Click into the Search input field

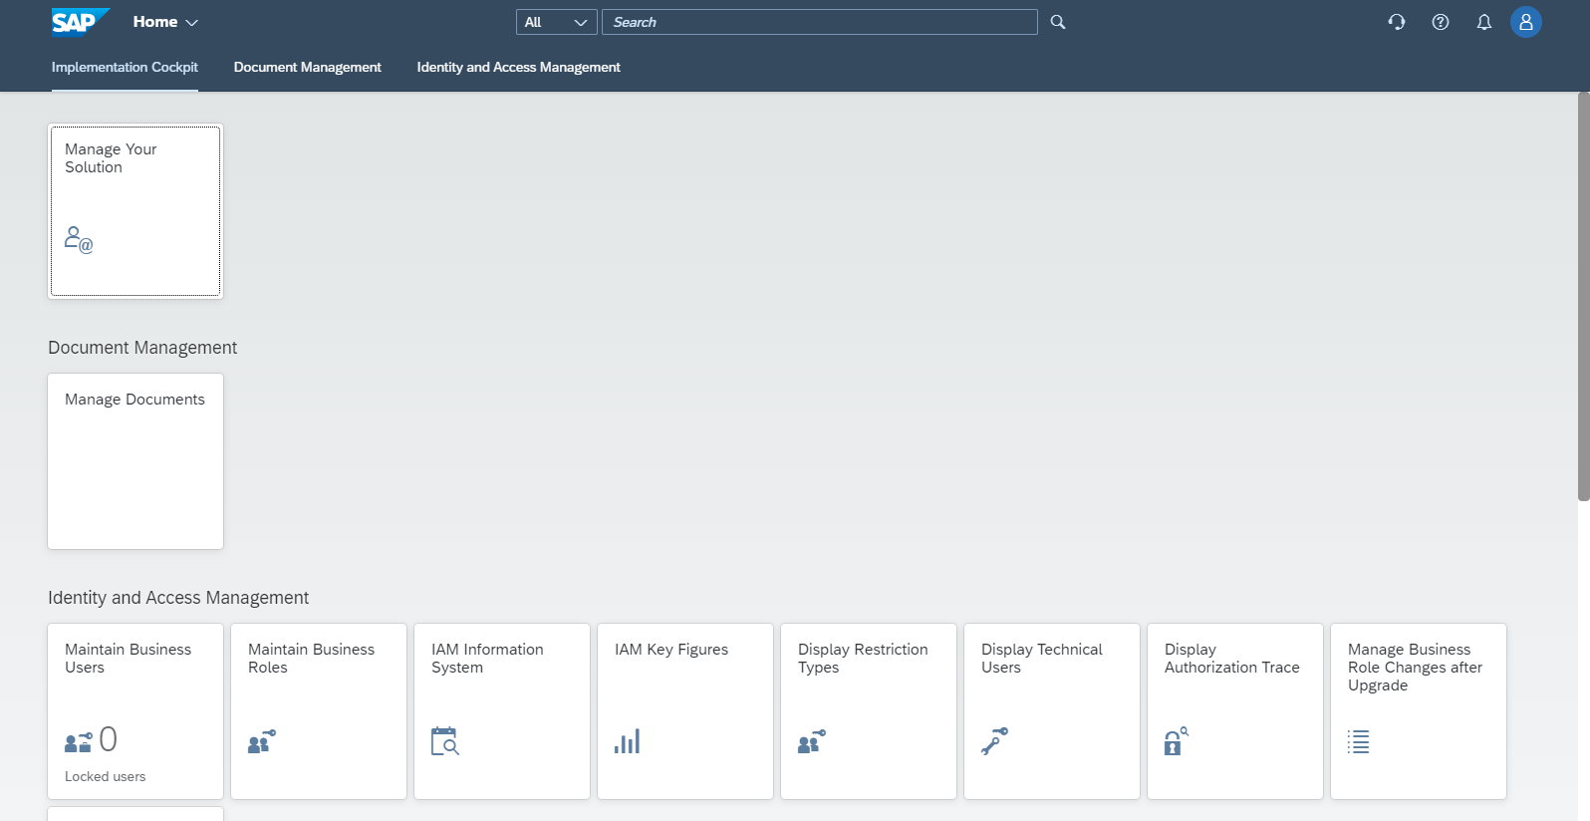[819, 22]
